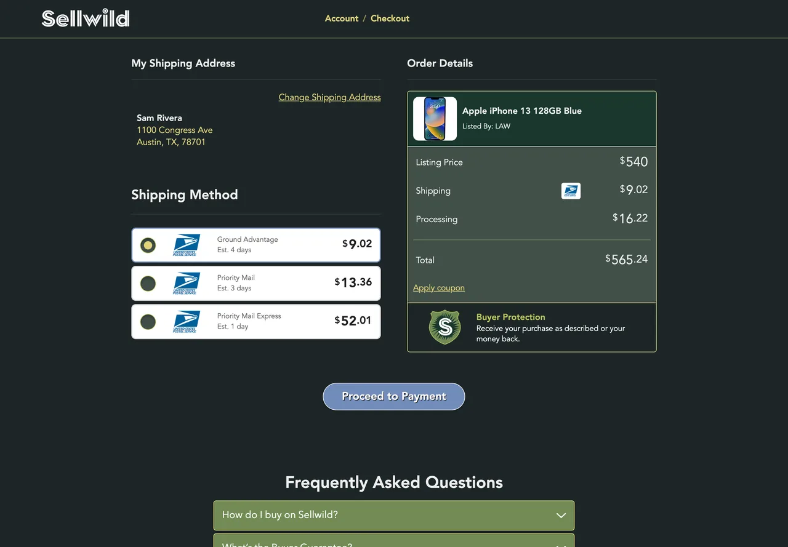Viewport: 788px width, 547px height.
Task: Click Change Shipping Address link
Action: pos(329,97)
